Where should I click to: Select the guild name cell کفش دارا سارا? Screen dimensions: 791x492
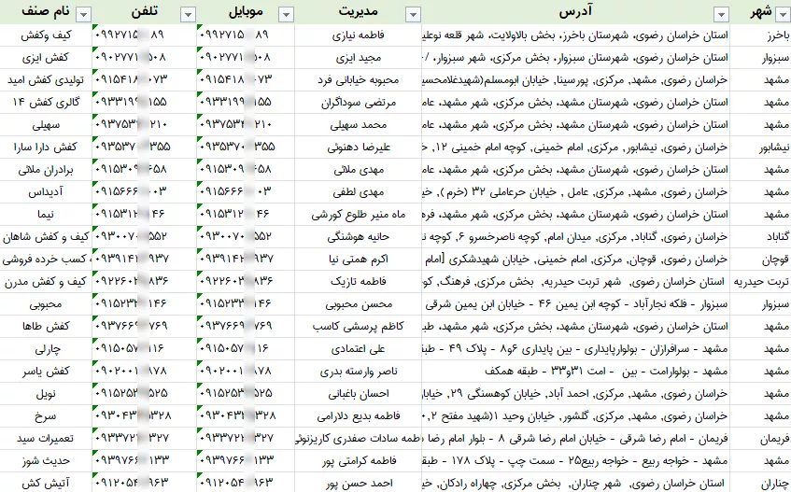pos(46,148)
